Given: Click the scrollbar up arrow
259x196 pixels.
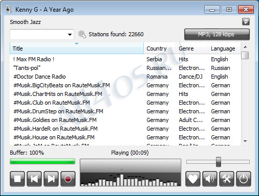Looking at the screenshot, I should click(245, 47).
